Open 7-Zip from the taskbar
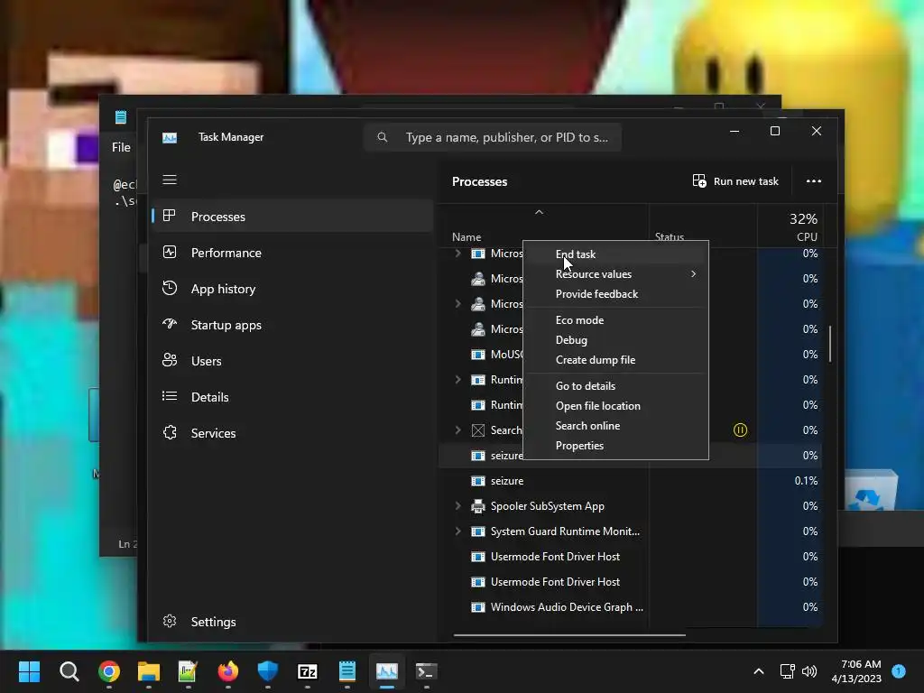This screenshot has width=924, height=693. pos(308,671)
